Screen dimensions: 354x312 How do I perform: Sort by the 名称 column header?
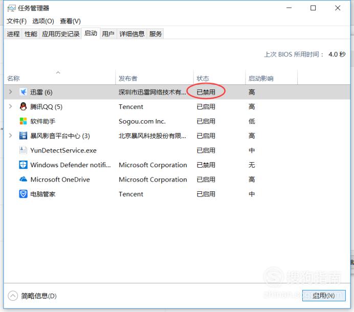coord(60,78)
